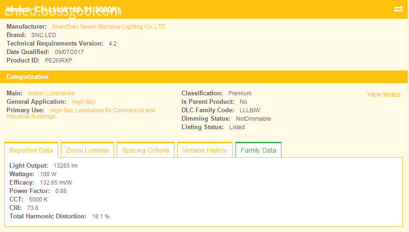
Task: Click the Is Parent Product value No
Action: [x=243, y=101]
